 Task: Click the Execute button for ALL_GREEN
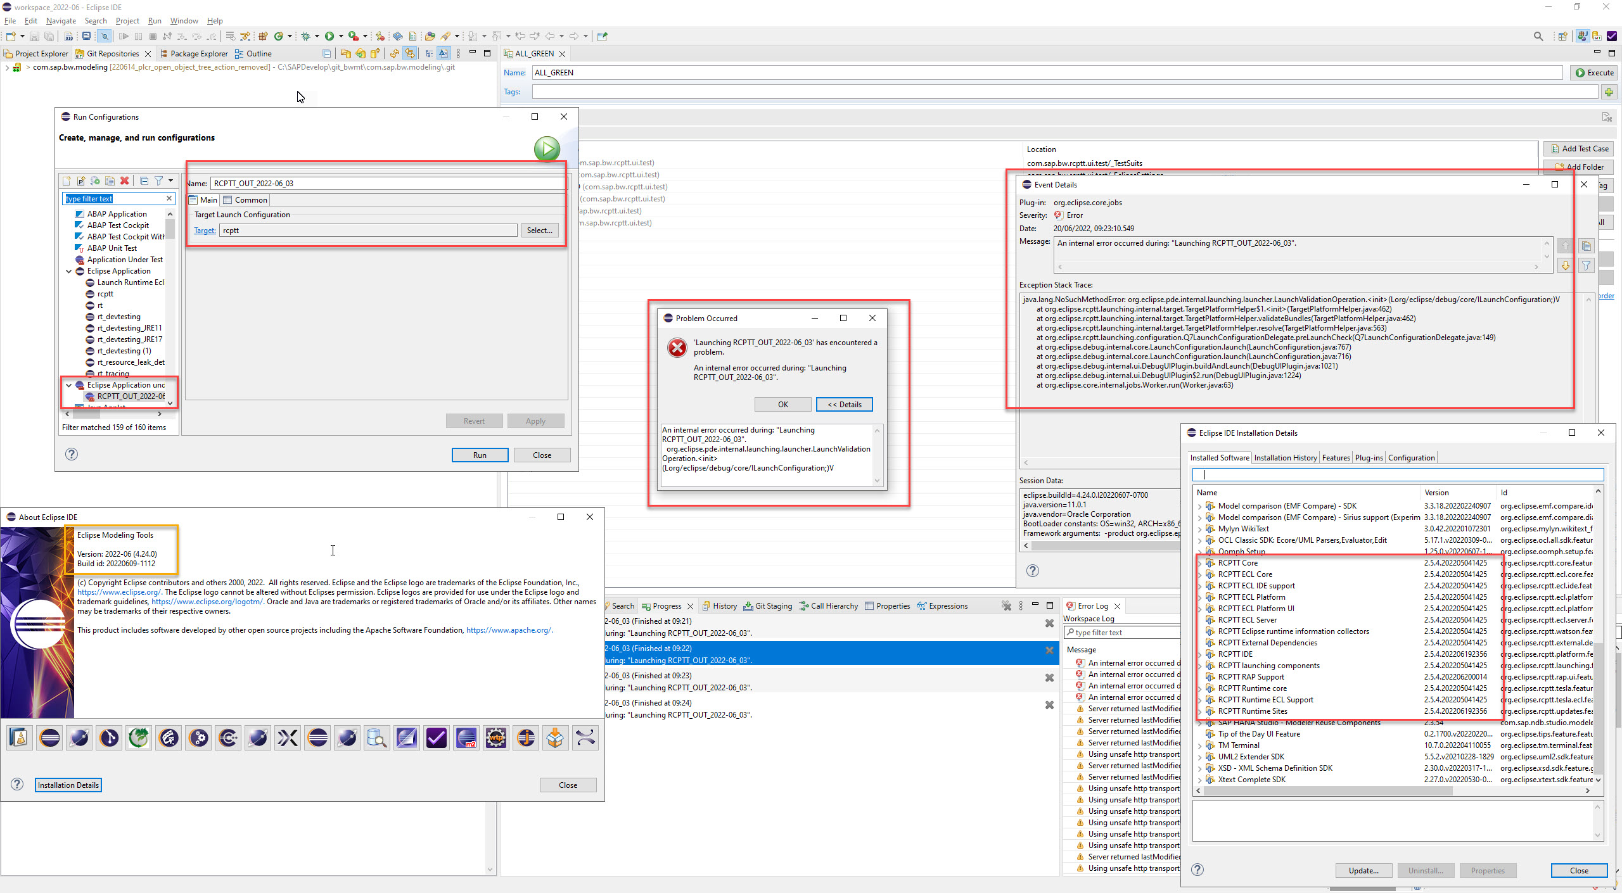1594,73
